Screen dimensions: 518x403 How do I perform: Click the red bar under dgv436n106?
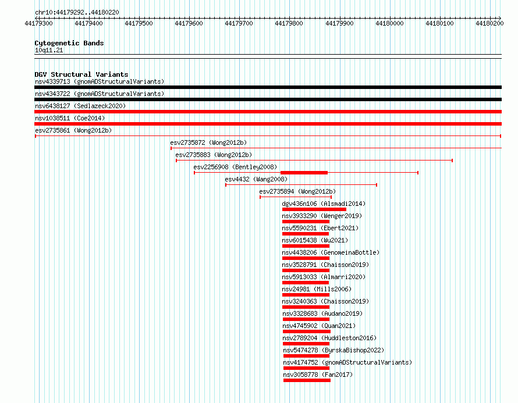[314, 209]
